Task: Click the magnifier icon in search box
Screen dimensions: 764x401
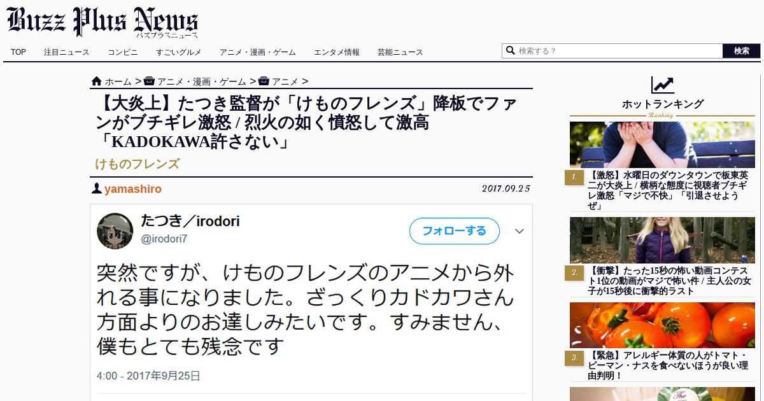Action: click(510, 50)
